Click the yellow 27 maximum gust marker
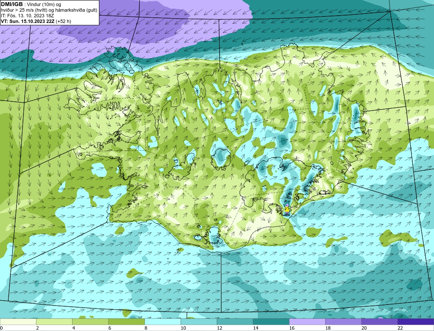Screen dimensions: 434x331 tap(287, 209)
